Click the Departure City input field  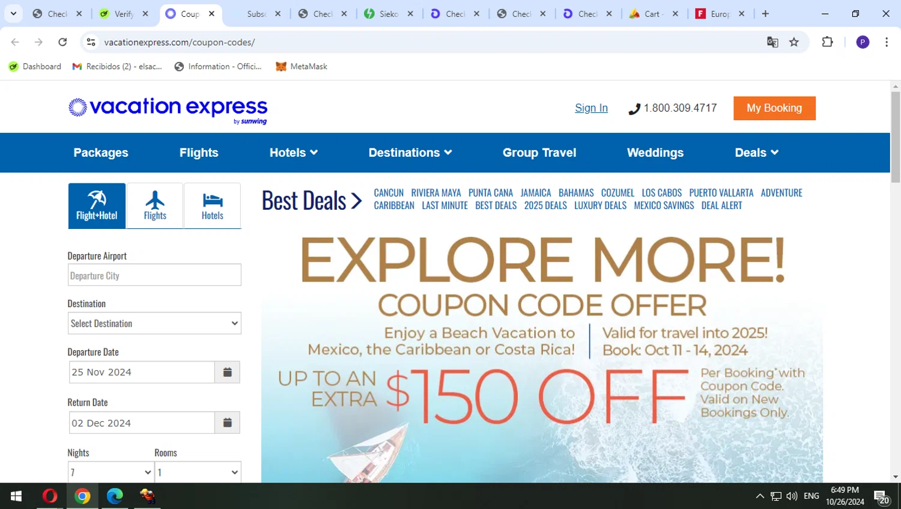[x=154, y=275]
